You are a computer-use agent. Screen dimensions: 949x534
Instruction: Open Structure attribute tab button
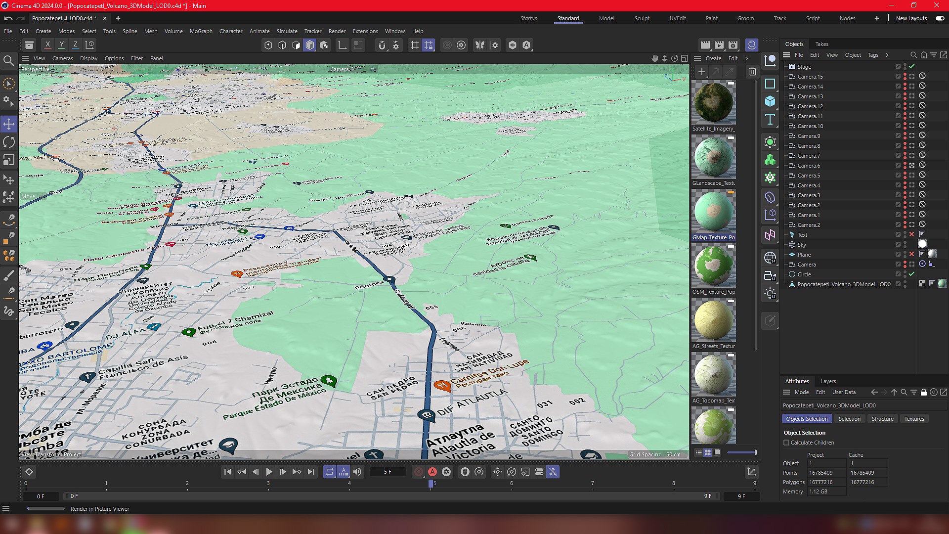tap(883, 419)
